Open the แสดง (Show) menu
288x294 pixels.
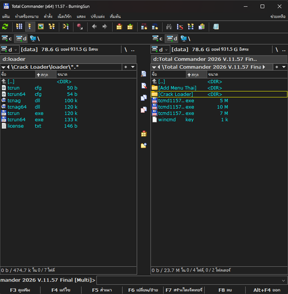click(x=81, y=16)
